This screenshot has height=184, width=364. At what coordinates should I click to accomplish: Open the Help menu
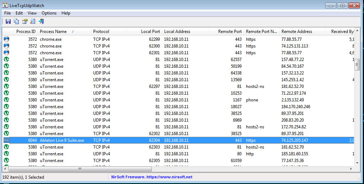[x=66, y=13]
